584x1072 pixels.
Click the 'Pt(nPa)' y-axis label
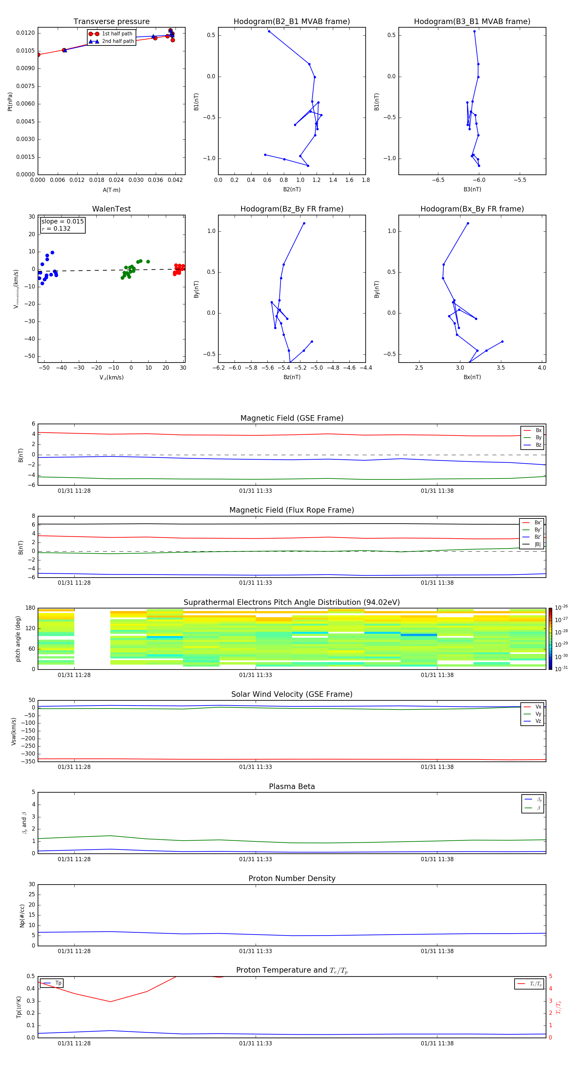coord(10,102)
